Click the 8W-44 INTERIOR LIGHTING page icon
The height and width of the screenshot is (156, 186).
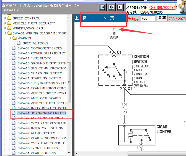click(x=14, y=128)
